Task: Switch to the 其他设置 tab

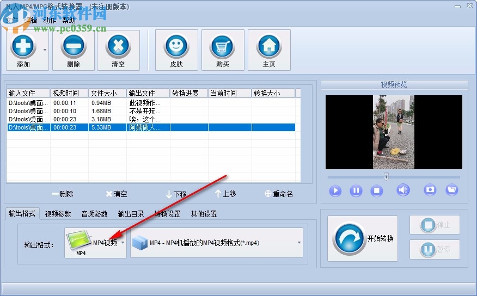Action: tap(204, 214)
